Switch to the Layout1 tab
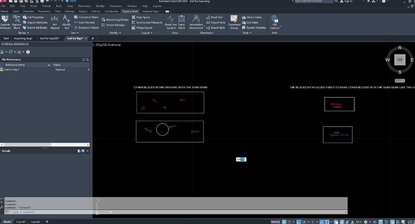 (x=21, y=221)
